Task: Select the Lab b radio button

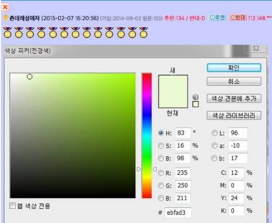Action: pos(214,158)
